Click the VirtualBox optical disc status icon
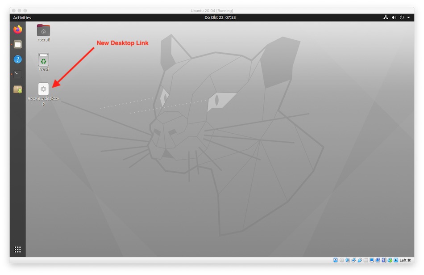Screen dimensions: 424x275 click(342, 260)
